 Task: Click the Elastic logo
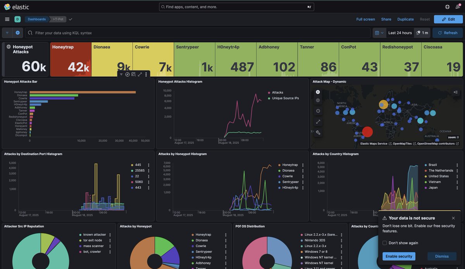point(16,7)
